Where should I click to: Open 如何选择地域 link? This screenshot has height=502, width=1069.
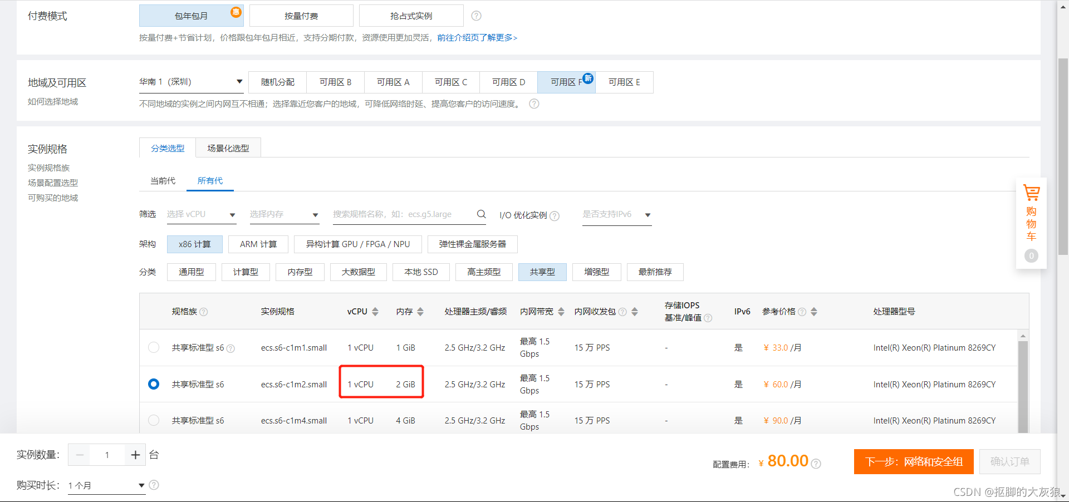point(53,101)
